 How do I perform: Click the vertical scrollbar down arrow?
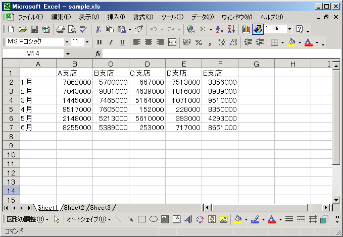[x=336, y=200]
